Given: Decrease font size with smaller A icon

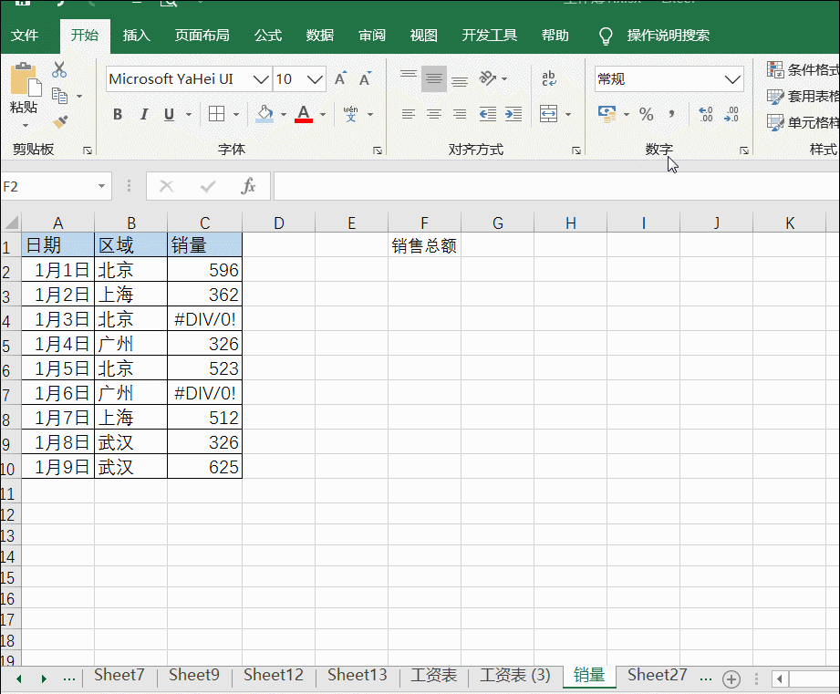Looking at the screenshot, I should [x=366, y=78].
